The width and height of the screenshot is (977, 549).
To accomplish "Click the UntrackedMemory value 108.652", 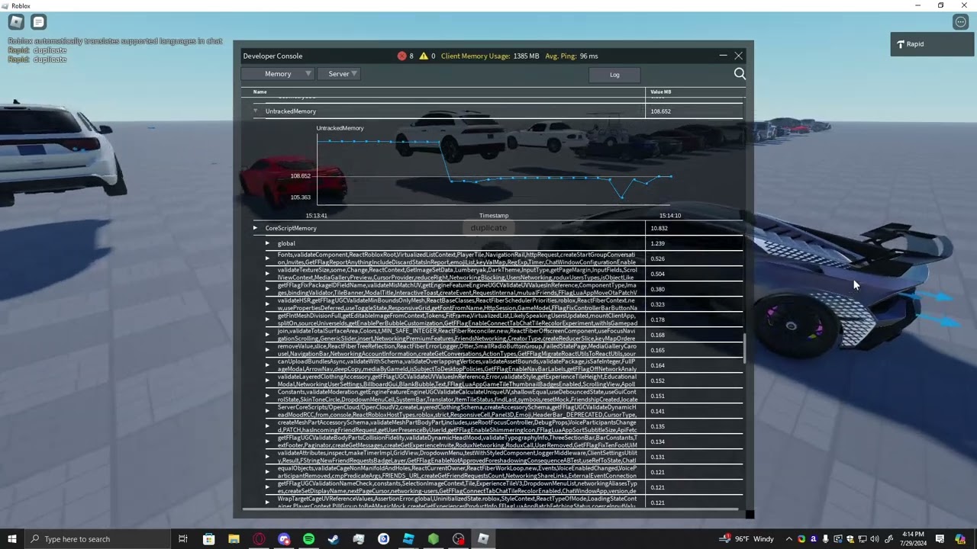I will (x=661, y=111).
